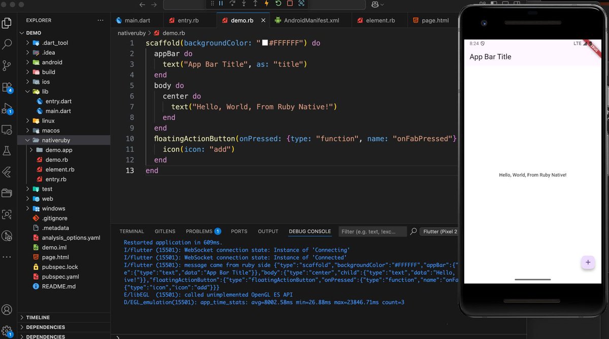Open the Explorer view in the activity bar
609x339 pixels.
[7, 23]
